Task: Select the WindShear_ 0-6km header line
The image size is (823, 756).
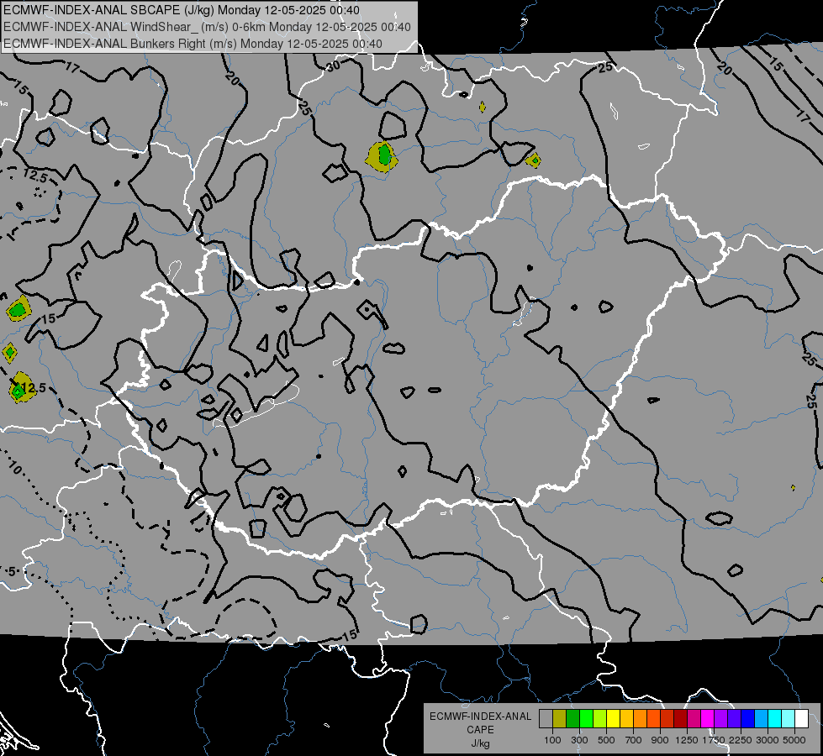Action: coord(208,27)
